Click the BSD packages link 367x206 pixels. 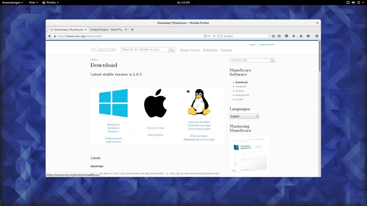pos(199,136)
